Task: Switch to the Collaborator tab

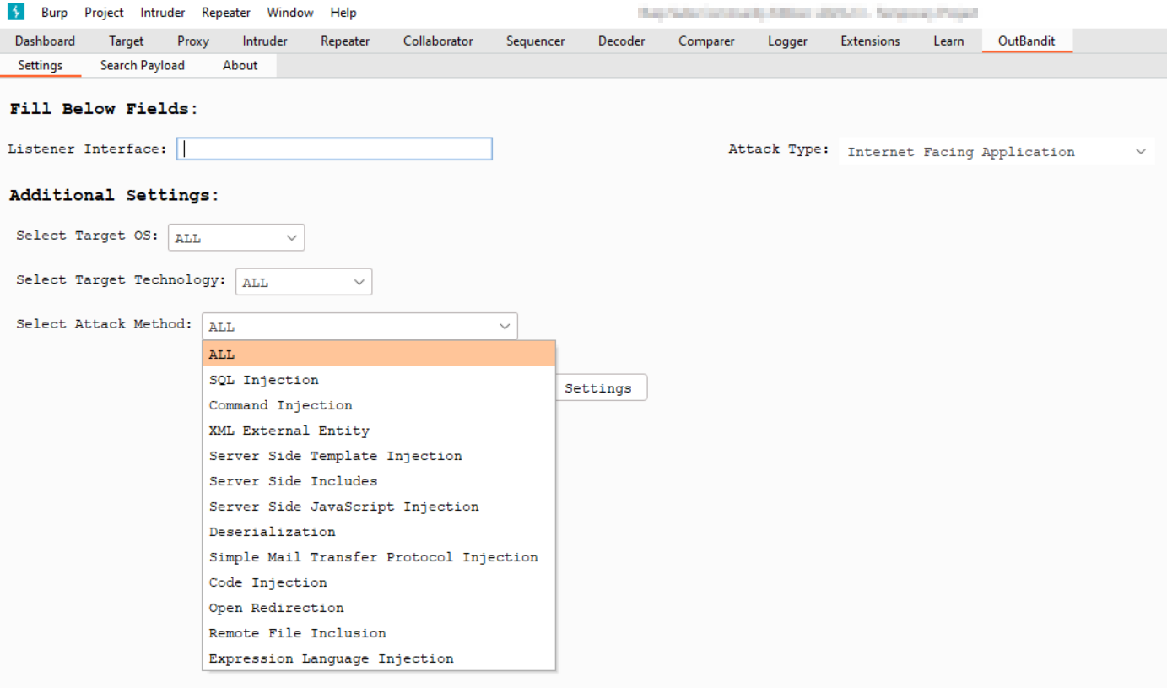Action: tap(438, 41)
